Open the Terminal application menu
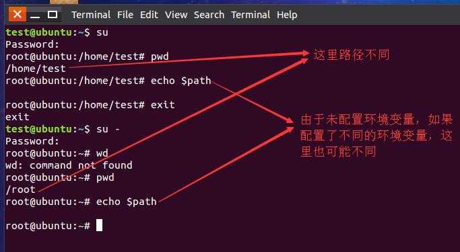This screenshot has height=252, width=460. 91,15
